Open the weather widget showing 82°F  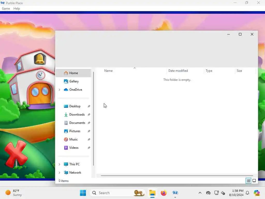coord(13,193)
